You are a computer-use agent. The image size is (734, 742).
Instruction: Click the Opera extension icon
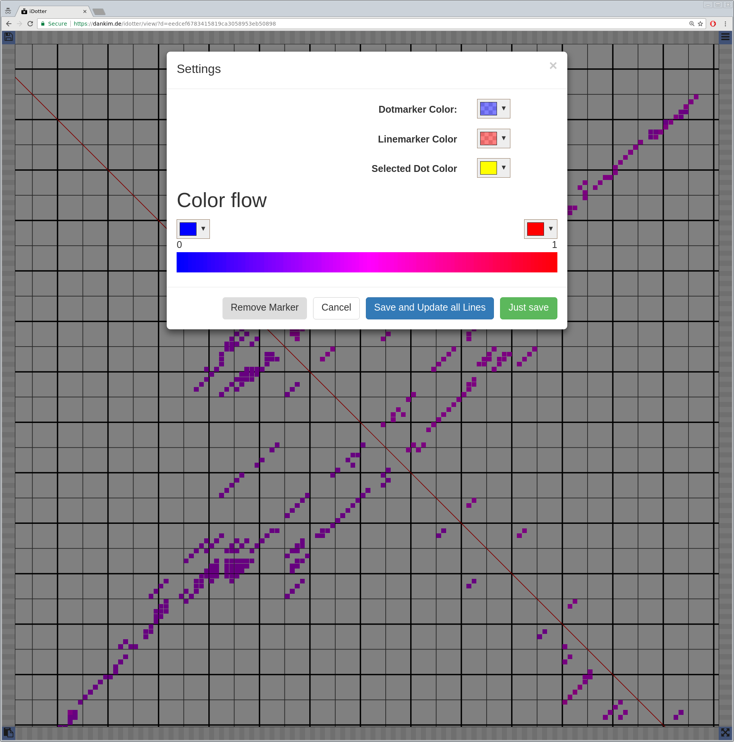713,24
